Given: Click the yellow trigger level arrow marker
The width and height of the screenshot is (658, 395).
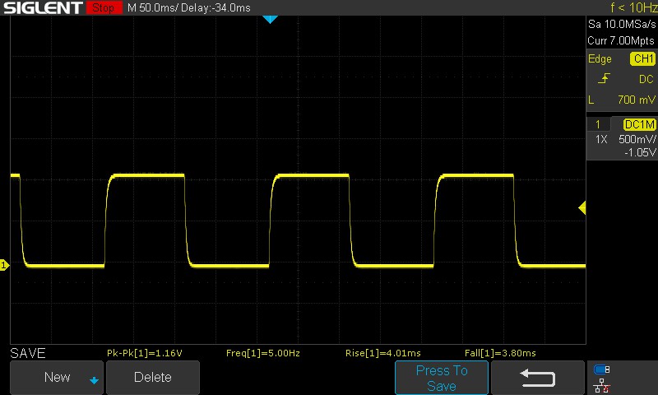Looking at the screenshot, I should point(582,207).
